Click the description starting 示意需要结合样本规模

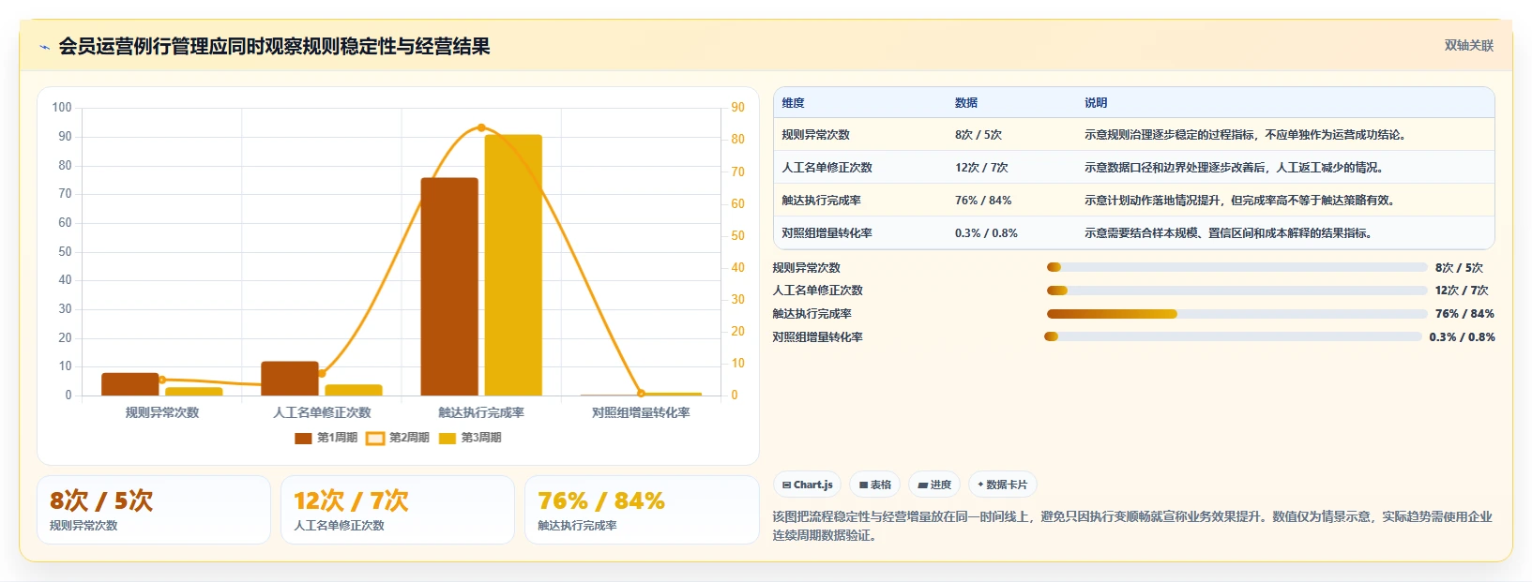tap(1228, 233)
